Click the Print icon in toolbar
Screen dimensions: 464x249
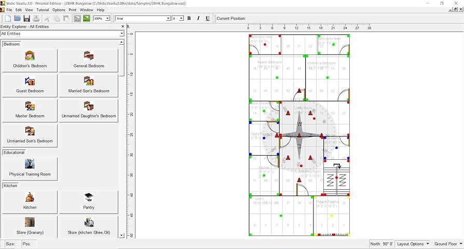[x=36, y=18]
